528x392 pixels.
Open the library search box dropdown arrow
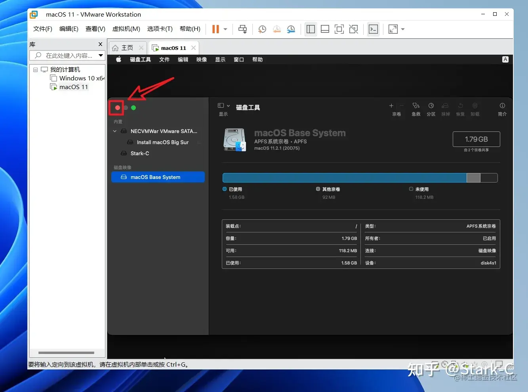click(x=101, y=55)
